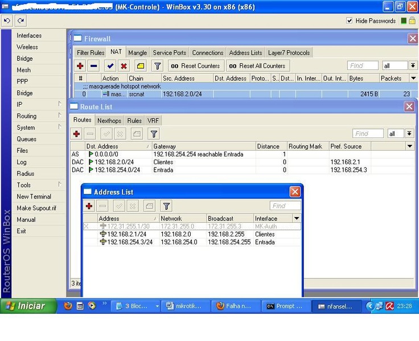Screen dimensions: 419x341
Task: Switch to the Filter Rules tab
Action: pos(91,53)
